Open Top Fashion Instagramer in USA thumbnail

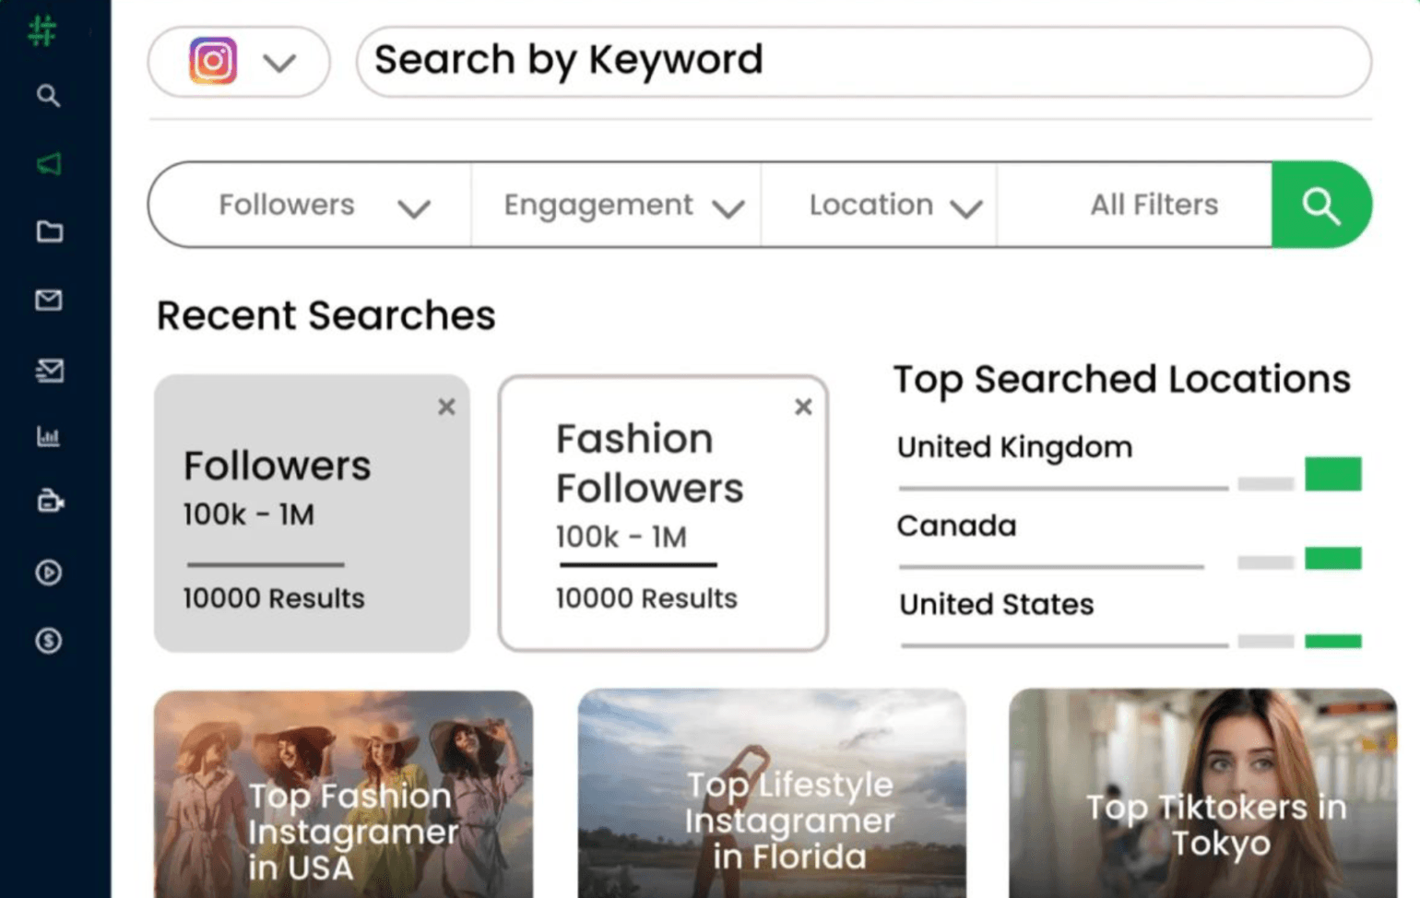point(343,794)
